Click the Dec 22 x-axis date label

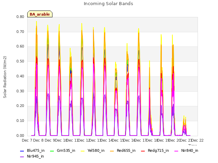point(198,140)
